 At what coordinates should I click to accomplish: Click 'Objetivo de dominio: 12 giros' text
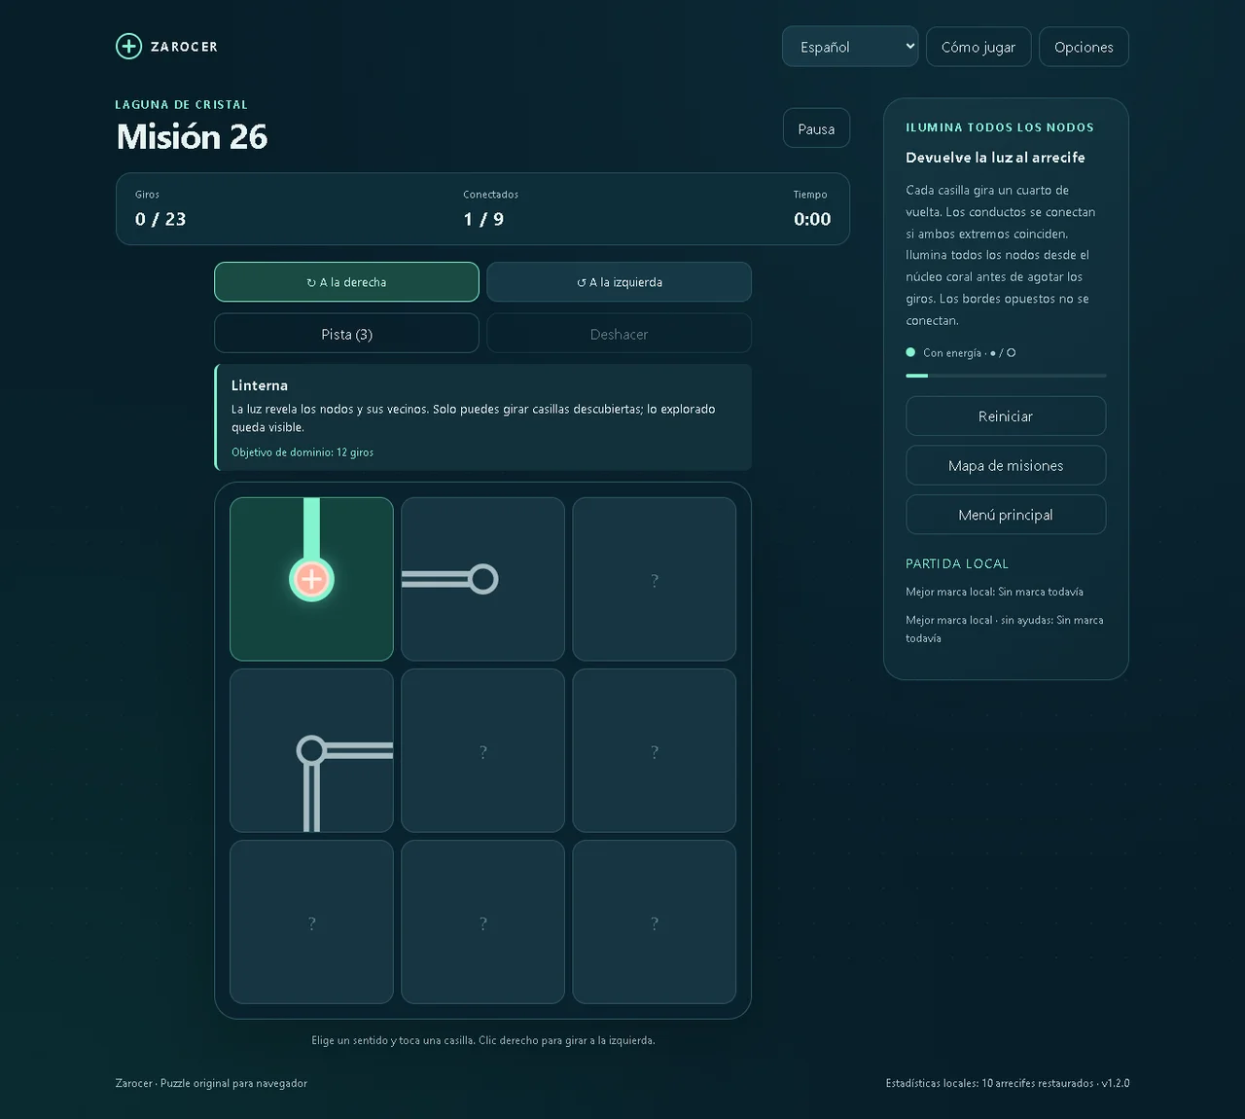[302, 452]
